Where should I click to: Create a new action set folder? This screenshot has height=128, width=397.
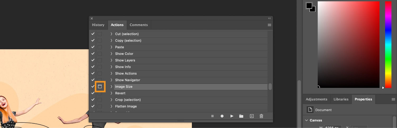(x=241, y=116)
